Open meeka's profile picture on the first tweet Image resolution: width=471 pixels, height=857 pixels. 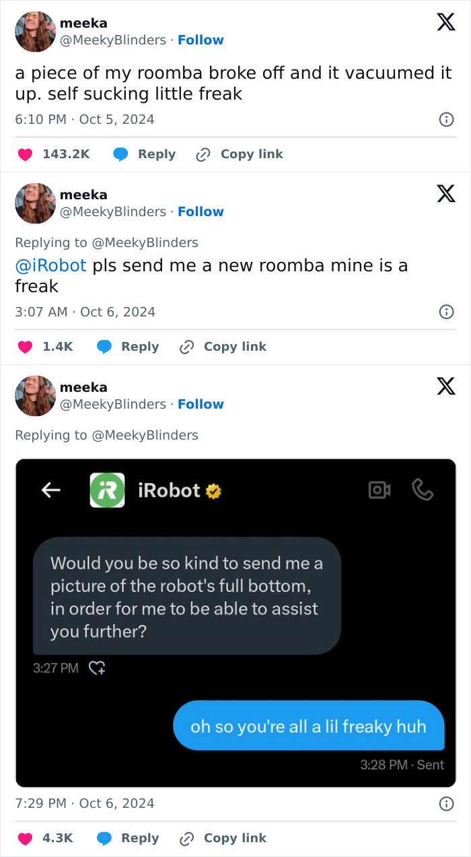[34, 32]
